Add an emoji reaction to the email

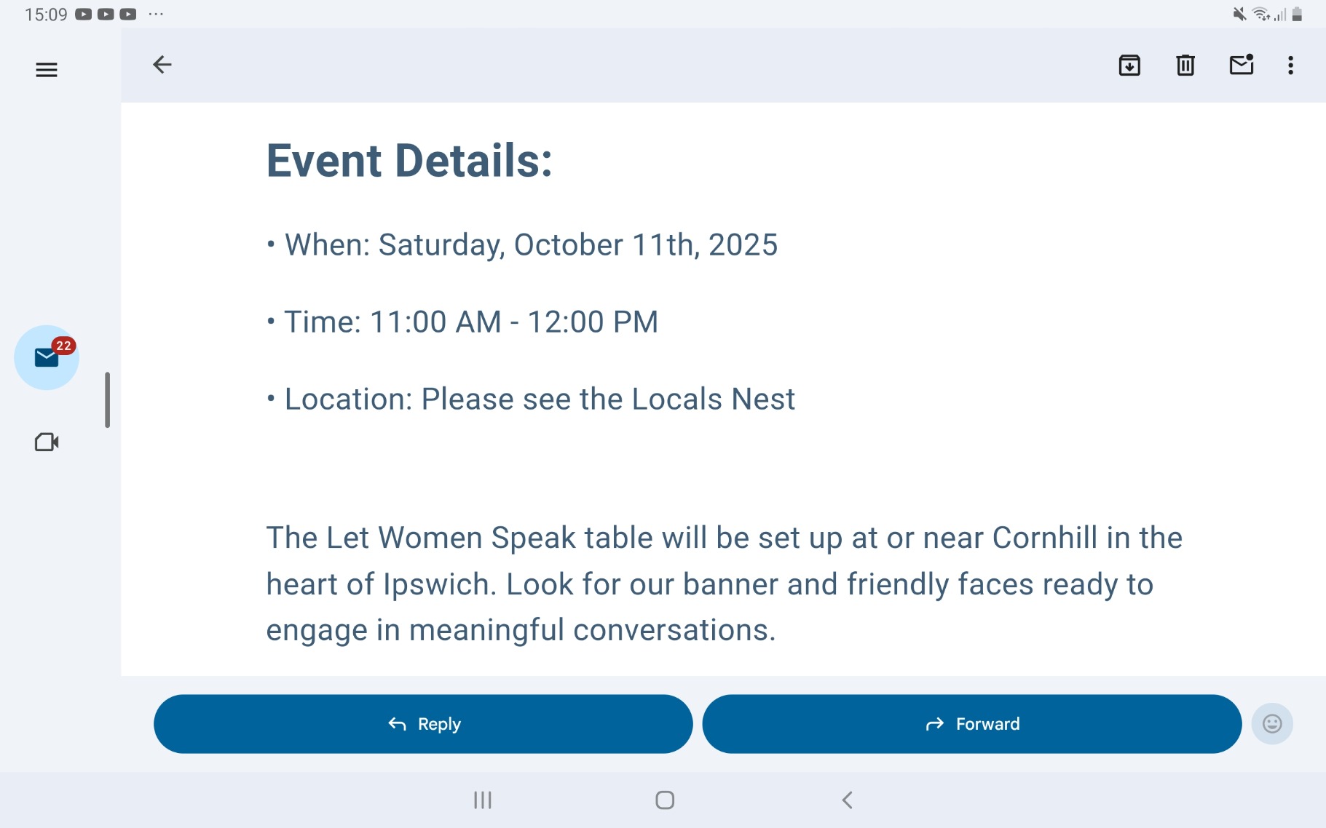[1271, 724]
